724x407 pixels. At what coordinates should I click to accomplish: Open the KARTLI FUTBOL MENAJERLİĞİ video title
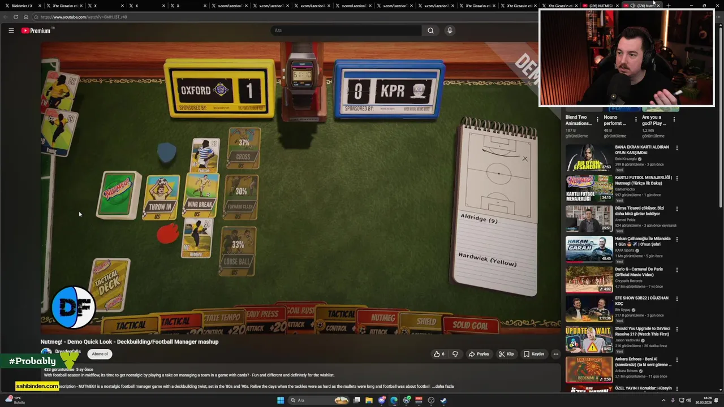[643, 180]
